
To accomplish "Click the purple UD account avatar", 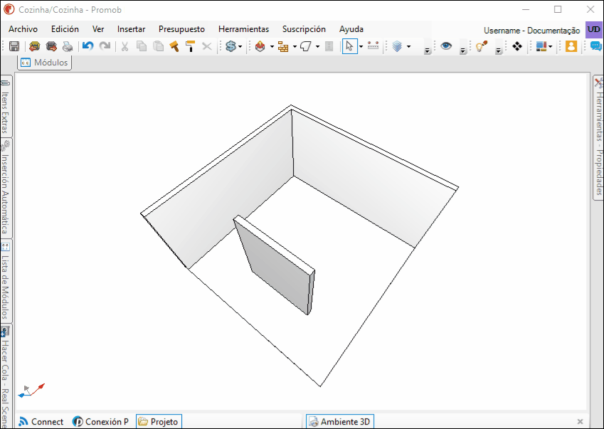I will (593, 30).
